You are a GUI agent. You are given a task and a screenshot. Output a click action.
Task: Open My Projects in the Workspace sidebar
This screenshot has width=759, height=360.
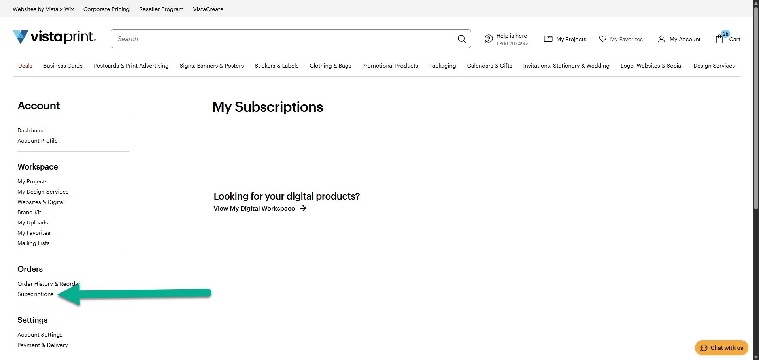pyautogui.click(x=32, y=181)
